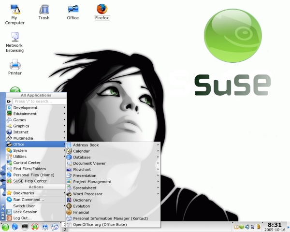Open the Office desktop shortcut icon
This screenshot has height=232, width=290.
73,10
